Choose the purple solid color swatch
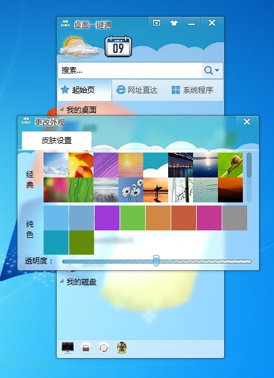Screen dimensions: 274x378 point(107,218)
